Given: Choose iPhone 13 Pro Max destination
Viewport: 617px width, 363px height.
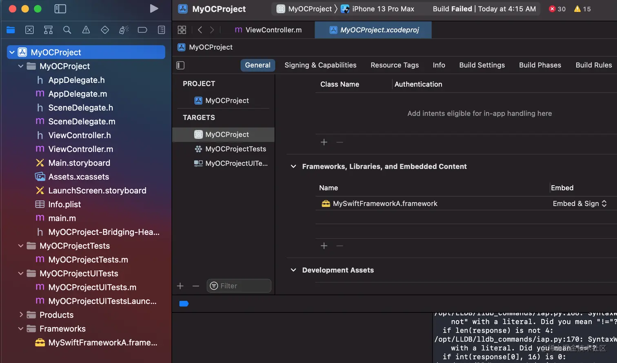Looking at the screenshot, I should (x=377, y=9).
